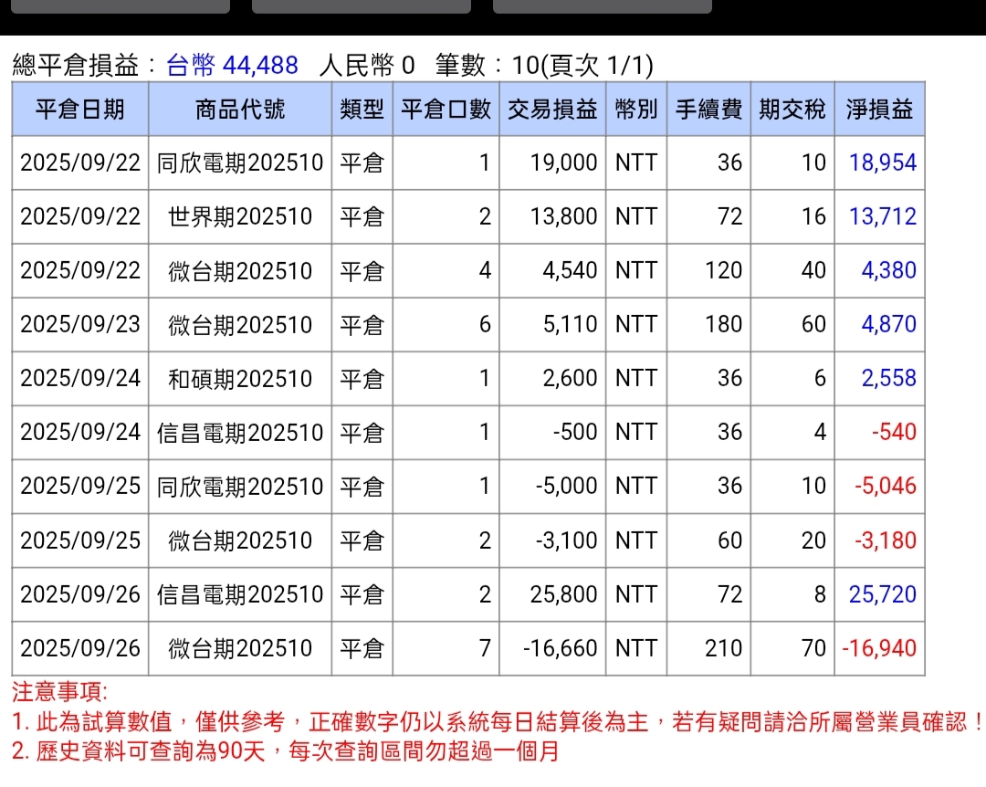Image resolution: width=986 pixels, height=787 pixels.
Task: Click the 期交稅 column header
Action: 792,110
